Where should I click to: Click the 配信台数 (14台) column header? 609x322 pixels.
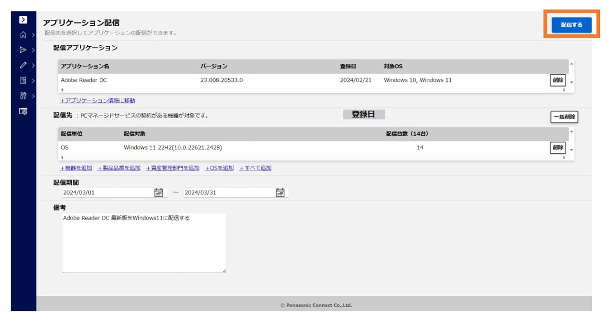click(407, 134)
